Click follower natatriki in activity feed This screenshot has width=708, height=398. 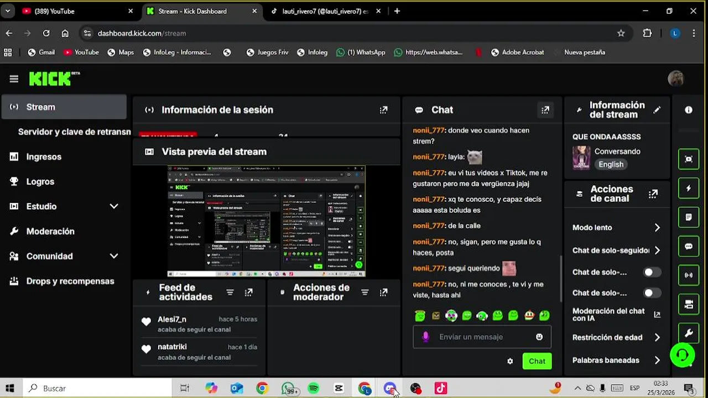[x=172, y=347]
